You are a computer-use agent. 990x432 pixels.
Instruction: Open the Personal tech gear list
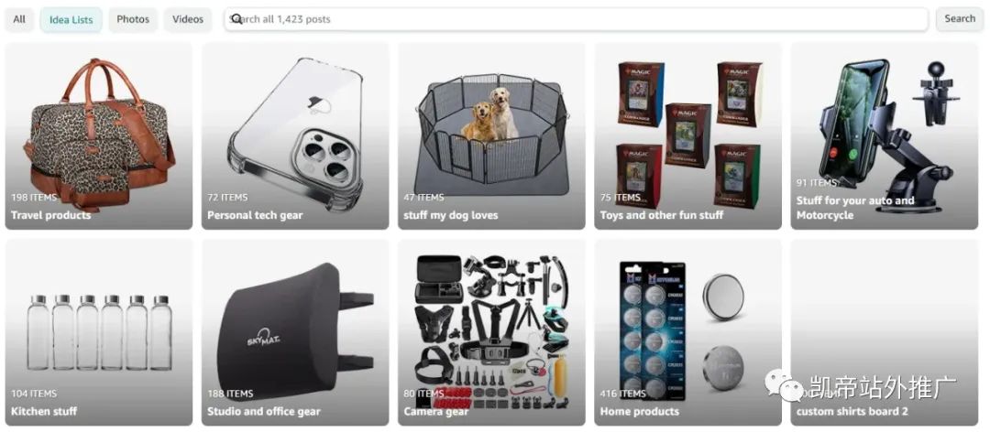[x=295, y=135]
